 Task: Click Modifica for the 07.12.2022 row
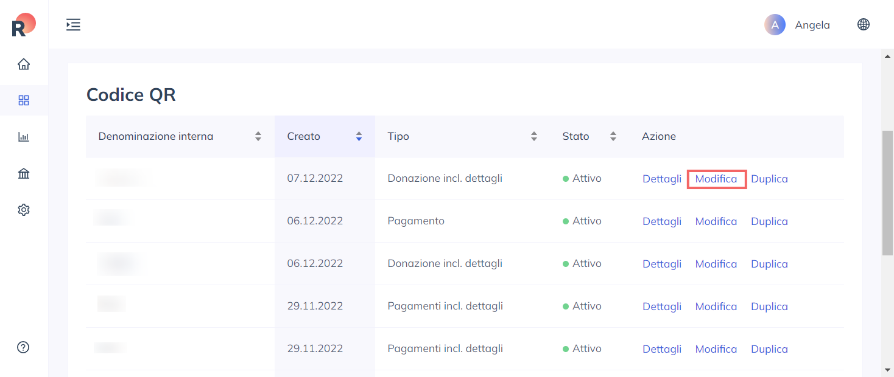pyautogui.click(x=716, y=179)
